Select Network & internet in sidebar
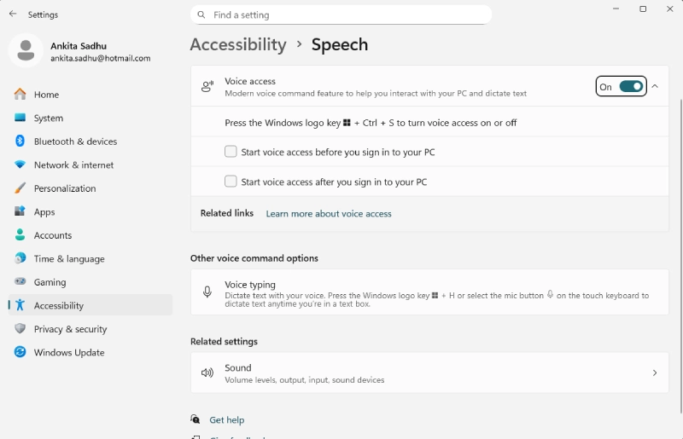Viewport: 683px width, 439px height. (90, 165)
